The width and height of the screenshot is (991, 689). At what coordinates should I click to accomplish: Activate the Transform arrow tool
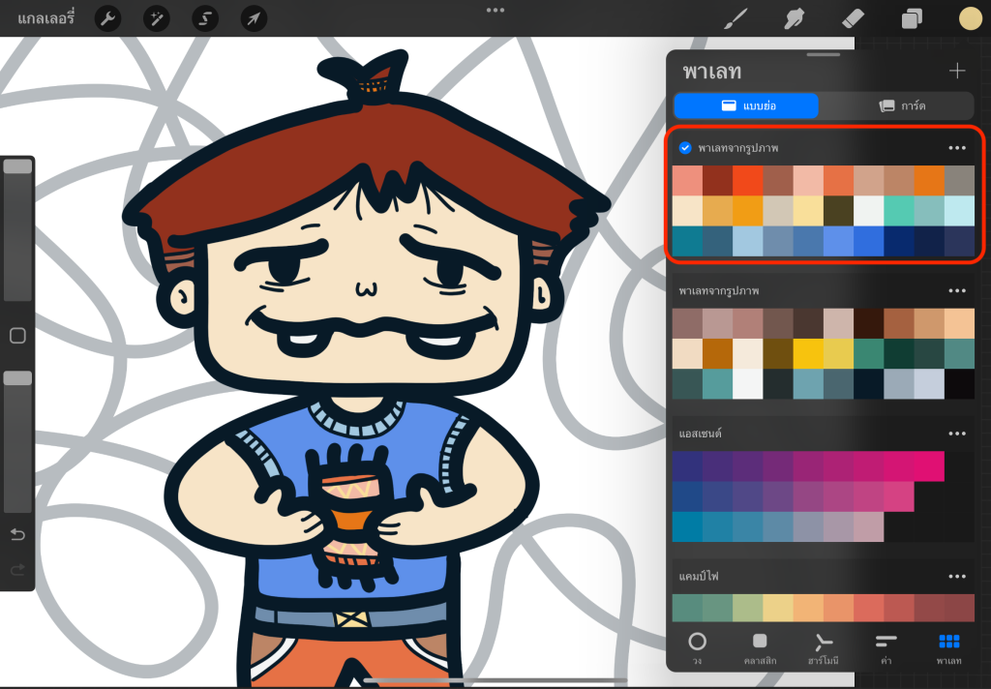pos(253,18)
